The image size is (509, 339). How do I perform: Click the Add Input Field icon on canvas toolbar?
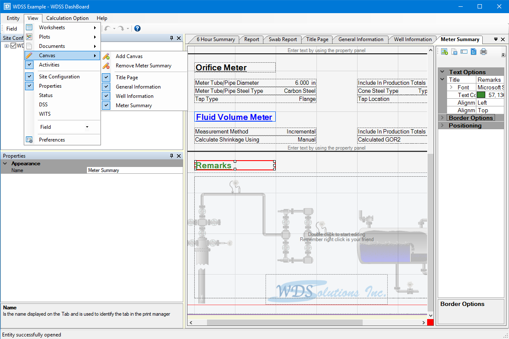[x=464, y=52]
